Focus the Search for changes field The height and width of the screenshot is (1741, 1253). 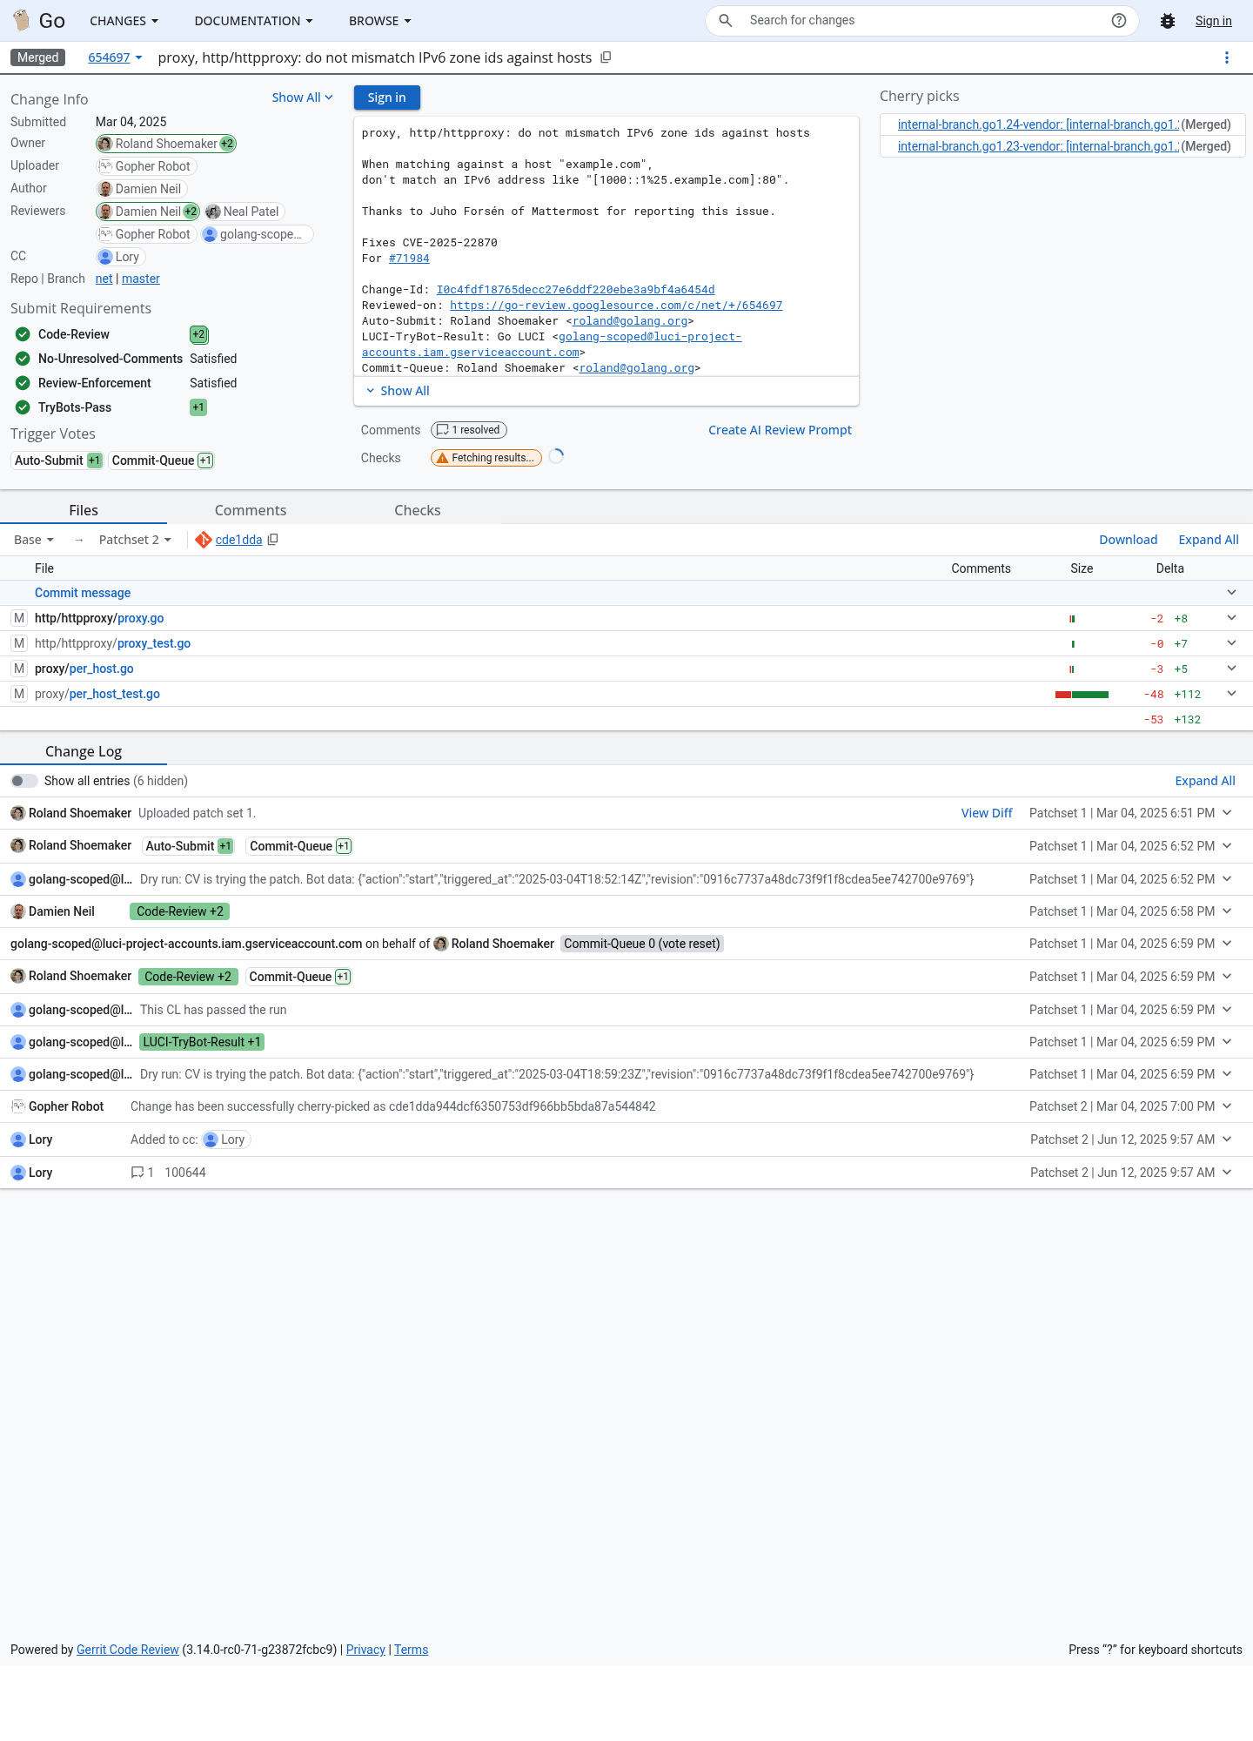922,20
